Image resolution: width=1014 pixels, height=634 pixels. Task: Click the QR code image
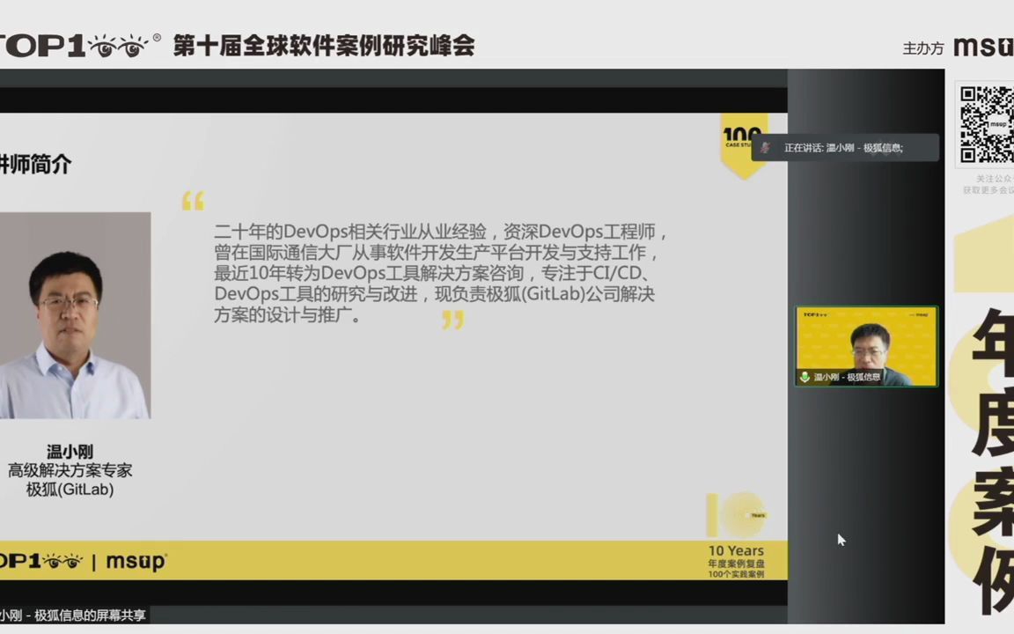tap(986, 124)
